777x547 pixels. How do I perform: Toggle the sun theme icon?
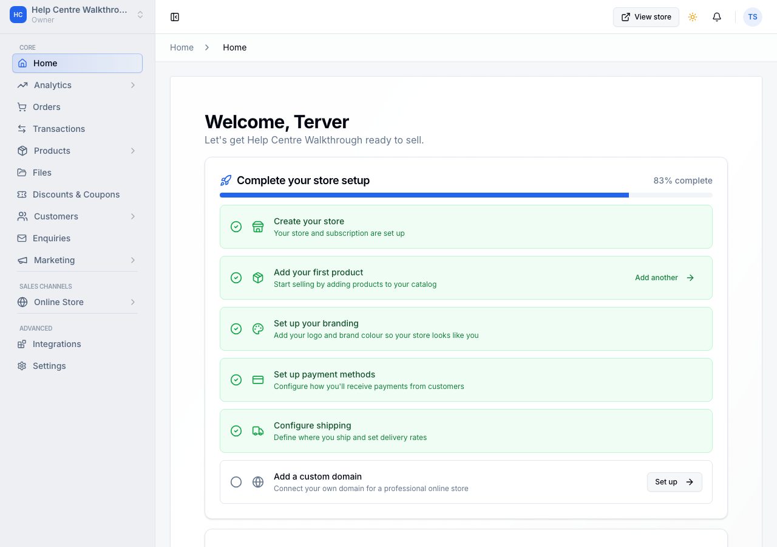(x=693, y=17)
